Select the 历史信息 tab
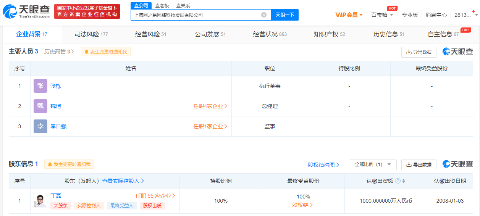 click(x=389, y=34)
